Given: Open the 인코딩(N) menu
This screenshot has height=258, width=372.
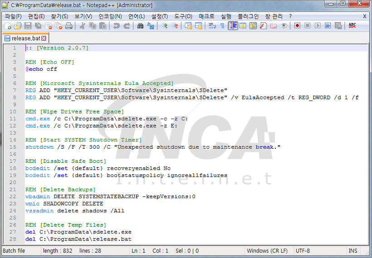Looking at the screenshot, I should pos(110,16).
